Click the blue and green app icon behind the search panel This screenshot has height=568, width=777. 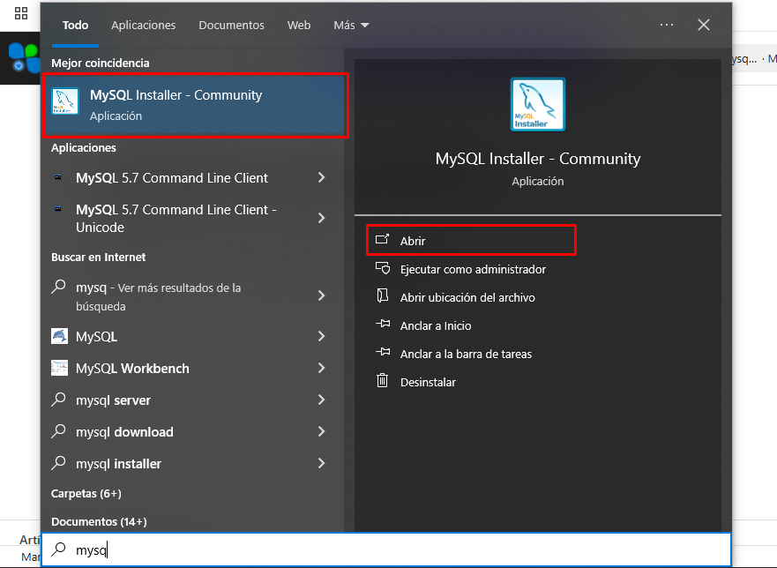[24, 58]
